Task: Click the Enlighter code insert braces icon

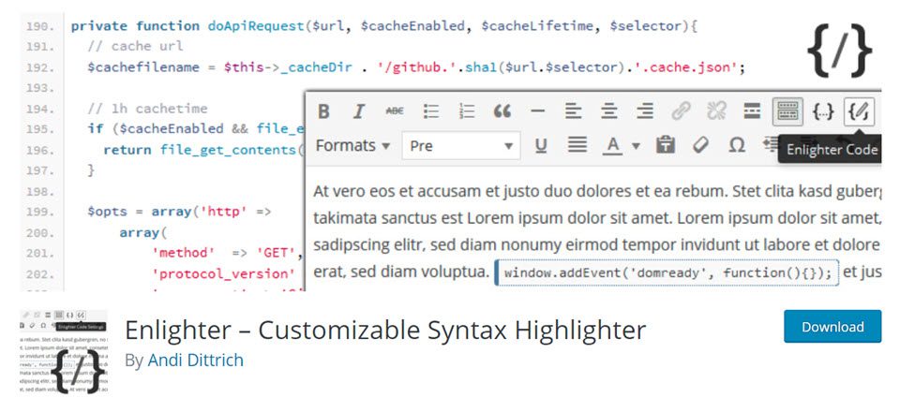Action: coord(823,111)
